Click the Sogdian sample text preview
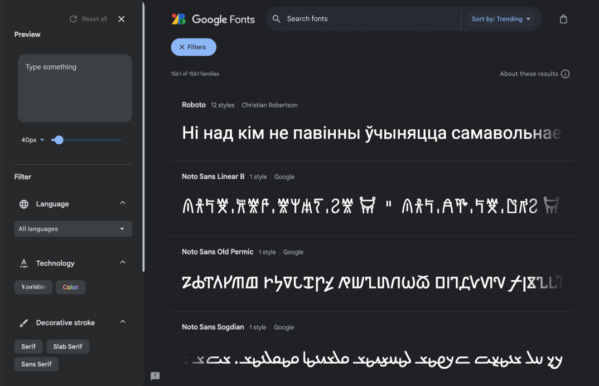Screen dimensions: 599x386 click(x=373, y=359)
